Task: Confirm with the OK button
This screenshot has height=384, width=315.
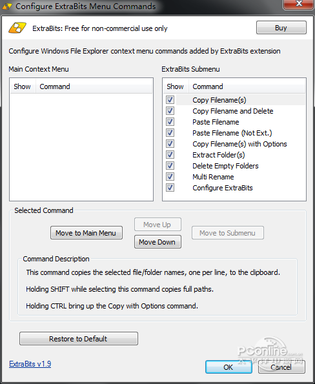Action: tap(229, 367)
